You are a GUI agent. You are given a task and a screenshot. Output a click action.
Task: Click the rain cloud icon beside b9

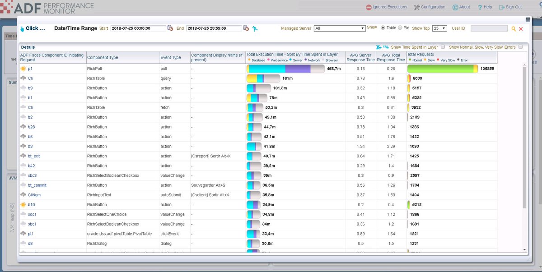click(23, 88)
